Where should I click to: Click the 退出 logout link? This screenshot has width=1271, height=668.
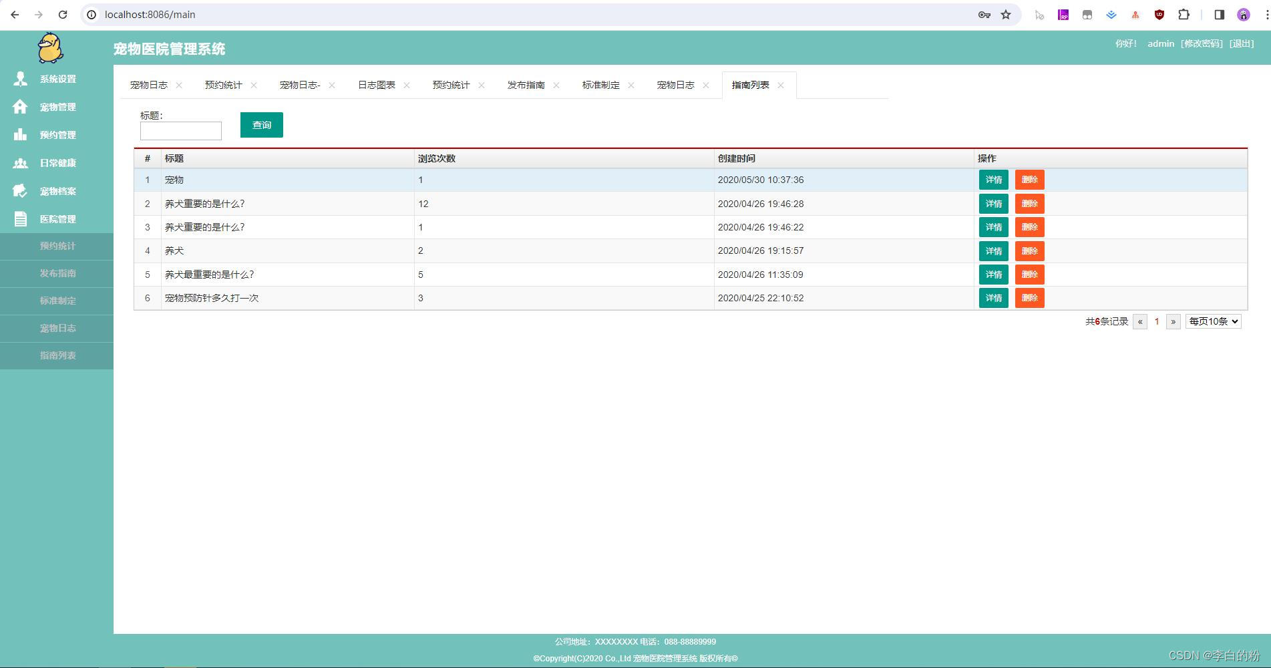tap(1242, 43)
